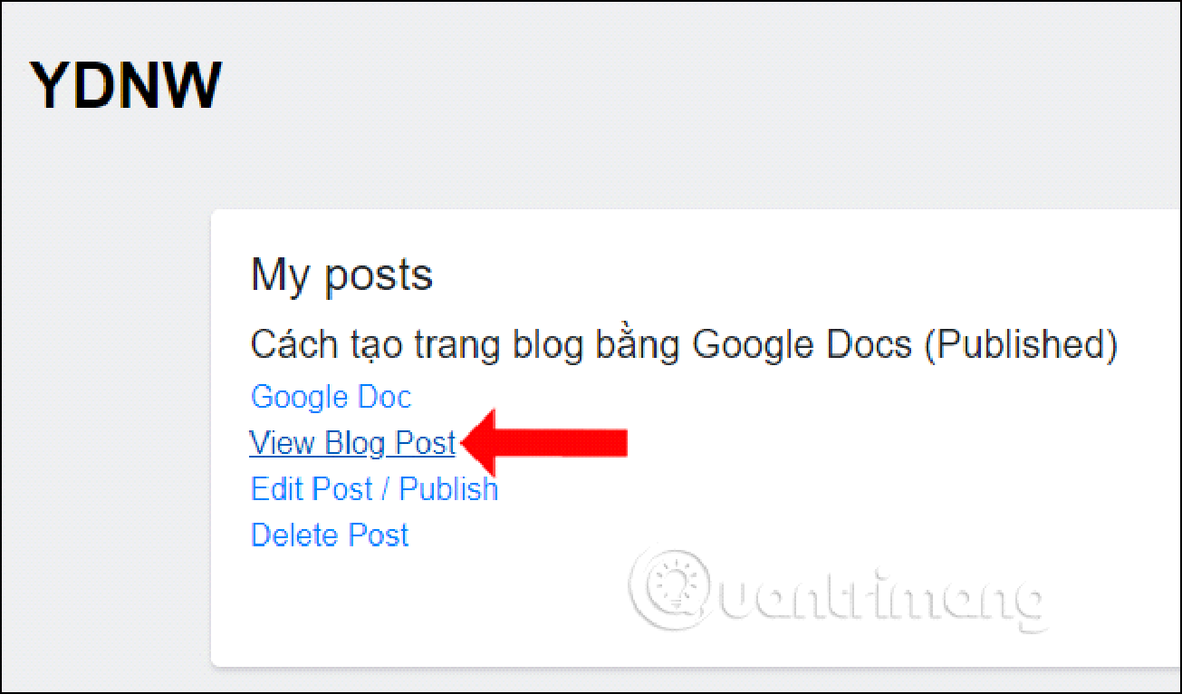This screenshot has width=1182, height=694.
Task: Open the Google Doc link
Action: click(331, 397)
